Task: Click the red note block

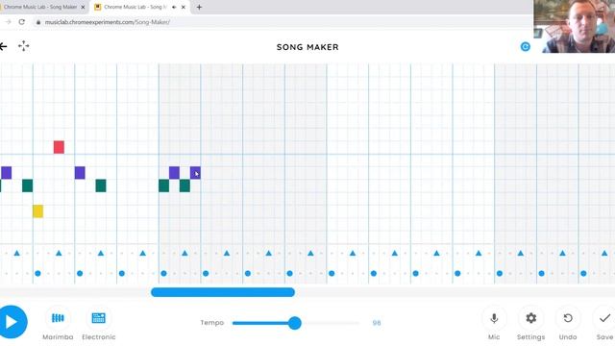Action: [59, 147]
